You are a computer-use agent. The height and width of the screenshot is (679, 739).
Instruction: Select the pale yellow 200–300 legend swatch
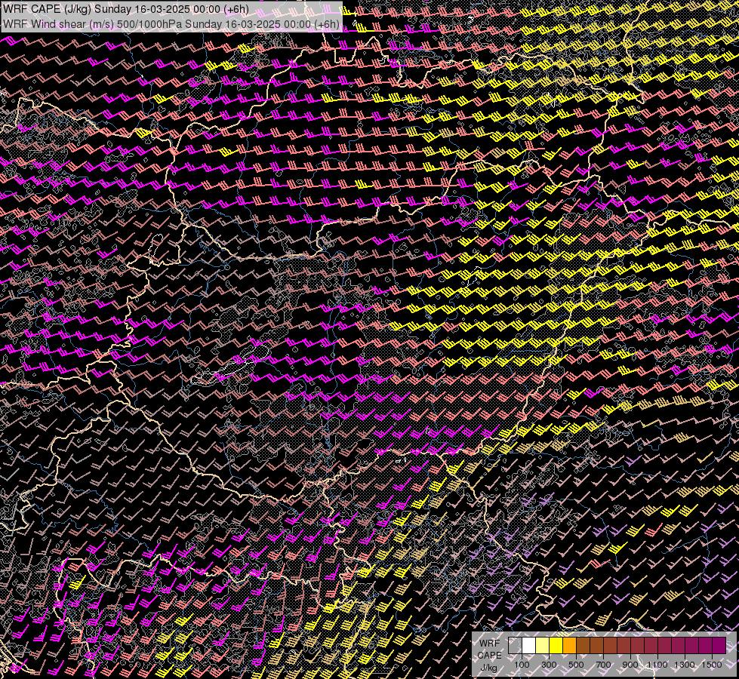tap(543, 646)
